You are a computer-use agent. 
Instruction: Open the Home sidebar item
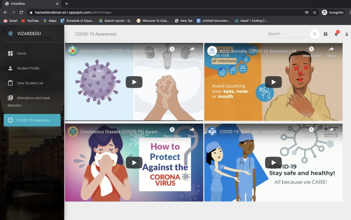point(32,53)
